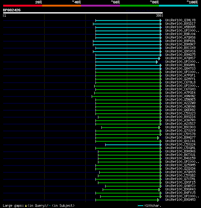Viewport: 201px width, 208px height.
Task: Click the arrowhead ending the B9HQ77 alignment bar
Action: (x=158, y=138)
